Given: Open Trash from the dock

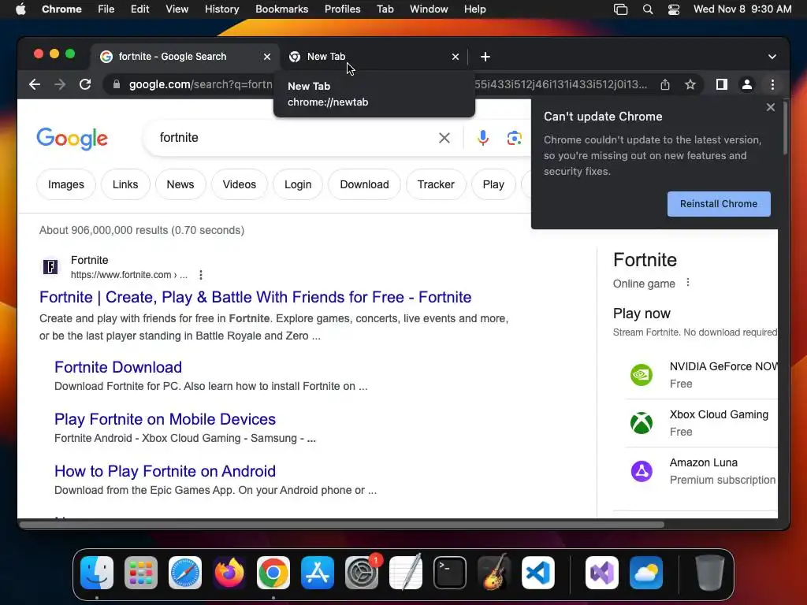Looking at the screenshot, I should 710,573.
